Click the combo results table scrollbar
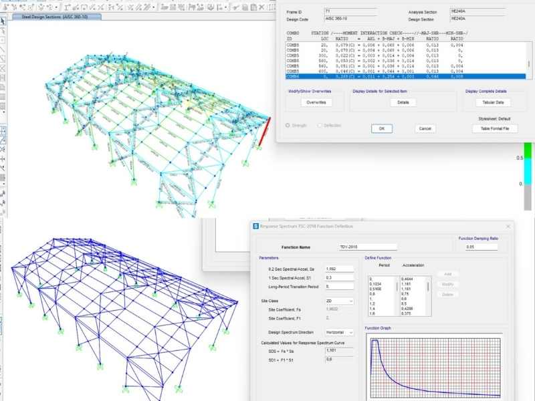Screen dimensions: 535x401 click(529, 64)
